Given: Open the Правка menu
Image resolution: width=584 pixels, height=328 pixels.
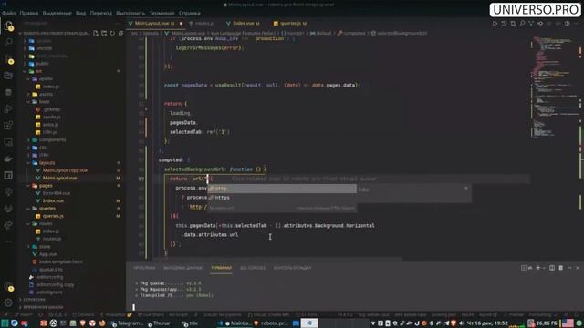Looking at the screenshot, I should tap(28, 13).
